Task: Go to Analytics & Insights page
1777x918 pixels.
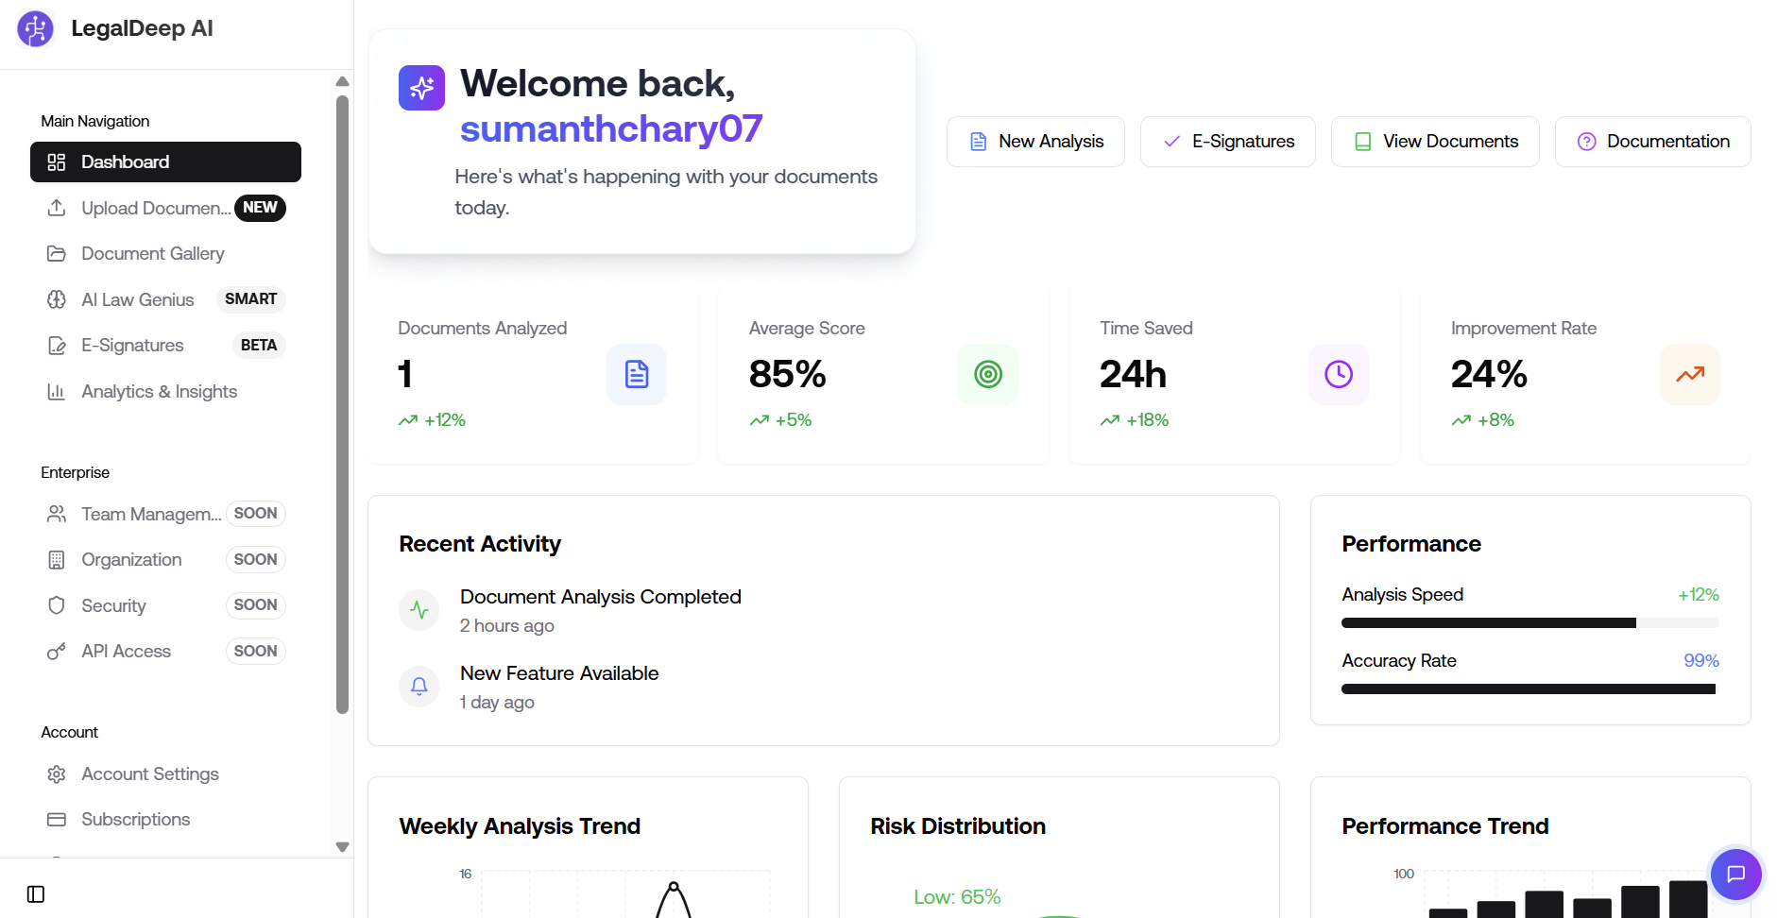Action: (x=159, y=391)
